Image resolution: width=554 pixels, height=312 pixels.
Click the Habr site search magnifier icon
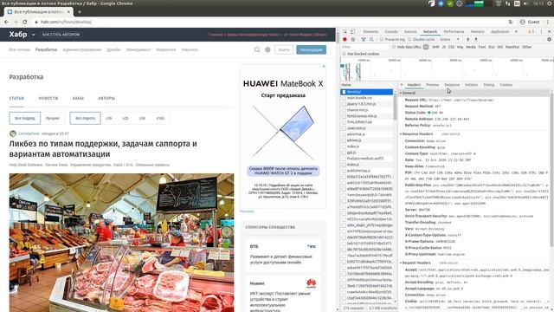click(x=257, y=50)
